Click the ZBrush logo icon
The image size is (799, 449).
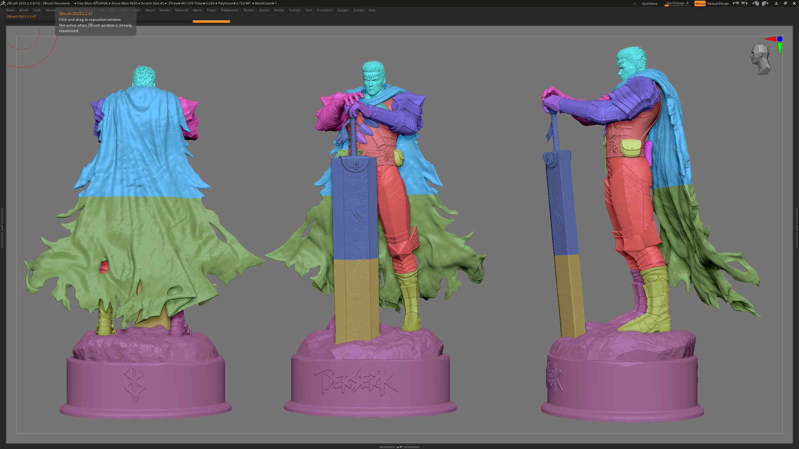pos(3,3)
